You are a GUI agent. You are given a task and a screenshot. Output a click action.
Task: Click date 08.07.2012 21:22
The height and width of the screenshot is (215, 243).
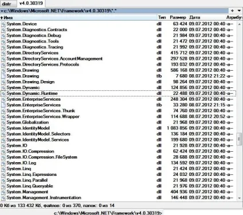coord(207,76)
